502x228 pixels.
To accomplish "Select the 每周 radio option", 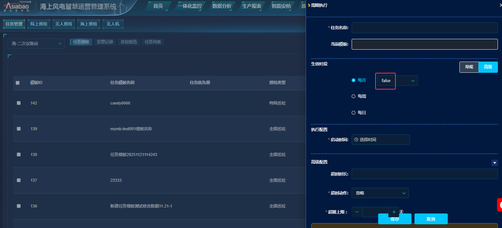I will point(353,96).
